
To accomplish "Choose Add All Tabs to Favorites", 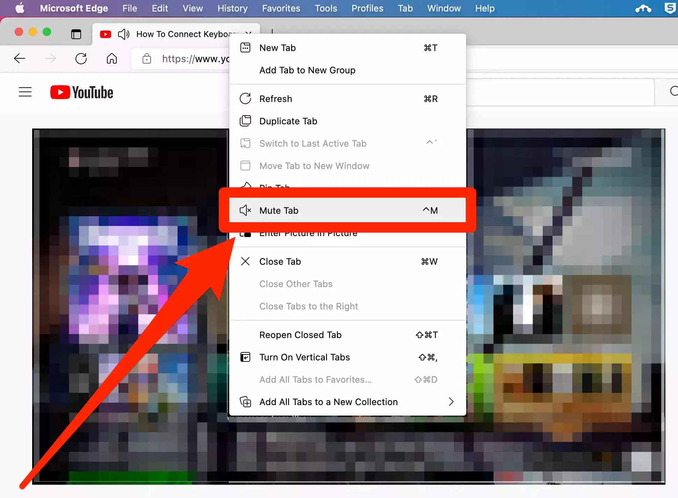I will [347, 380].
